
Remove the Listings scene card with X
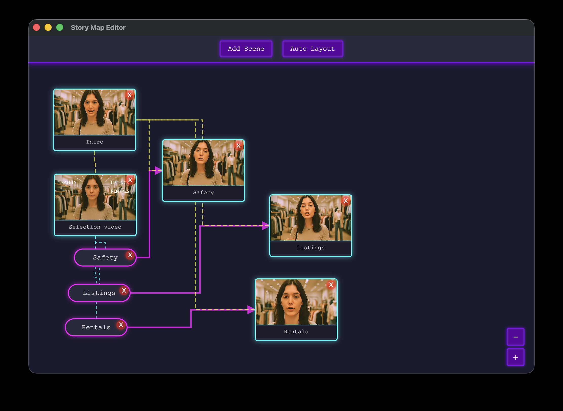pos(346,201)
